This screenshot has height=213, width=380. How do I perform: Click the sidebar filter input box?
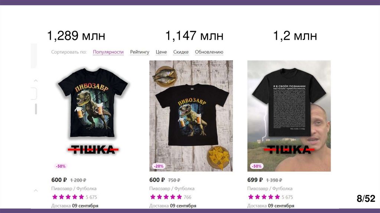tap(34, 94)
